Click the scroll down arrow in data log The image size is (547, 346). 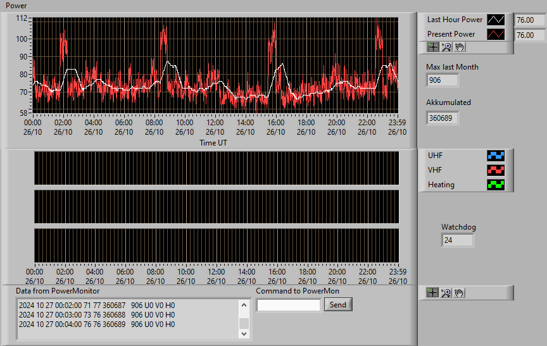coord(244,333)
